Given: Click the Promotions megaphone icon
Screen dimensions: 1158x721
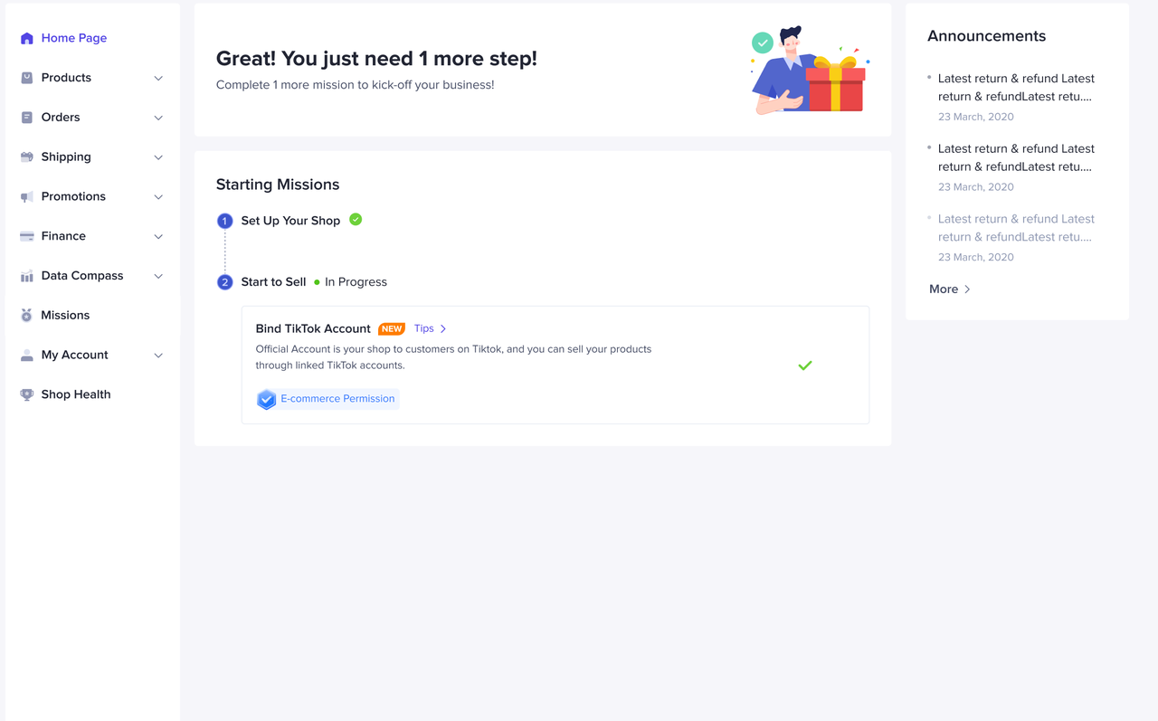Looking at the screenshot, I should [27, 197].
